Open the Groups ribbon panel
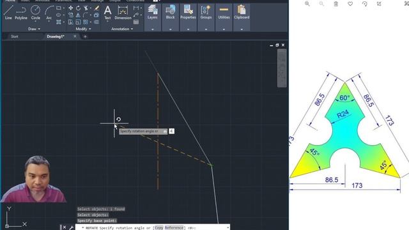Viewport: 409px width, 230px height. tap(206, 12)
